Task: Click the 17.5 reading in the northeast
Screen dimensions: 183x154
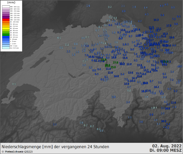Action: click(x=169, y=26)
